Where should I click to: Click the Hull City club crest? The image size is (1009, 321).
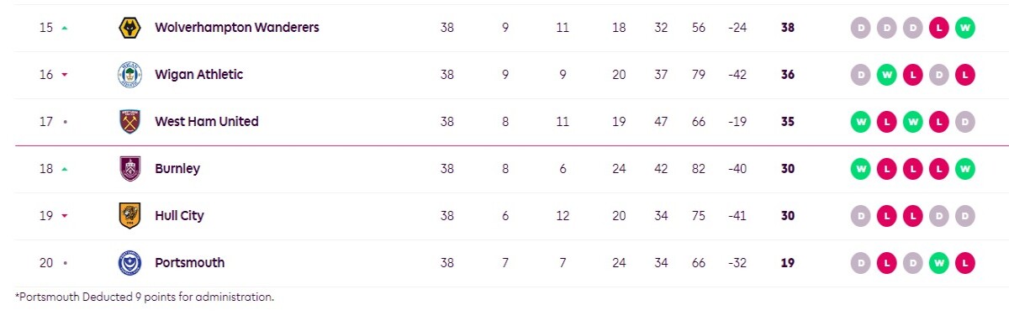(x=129, y=216)
